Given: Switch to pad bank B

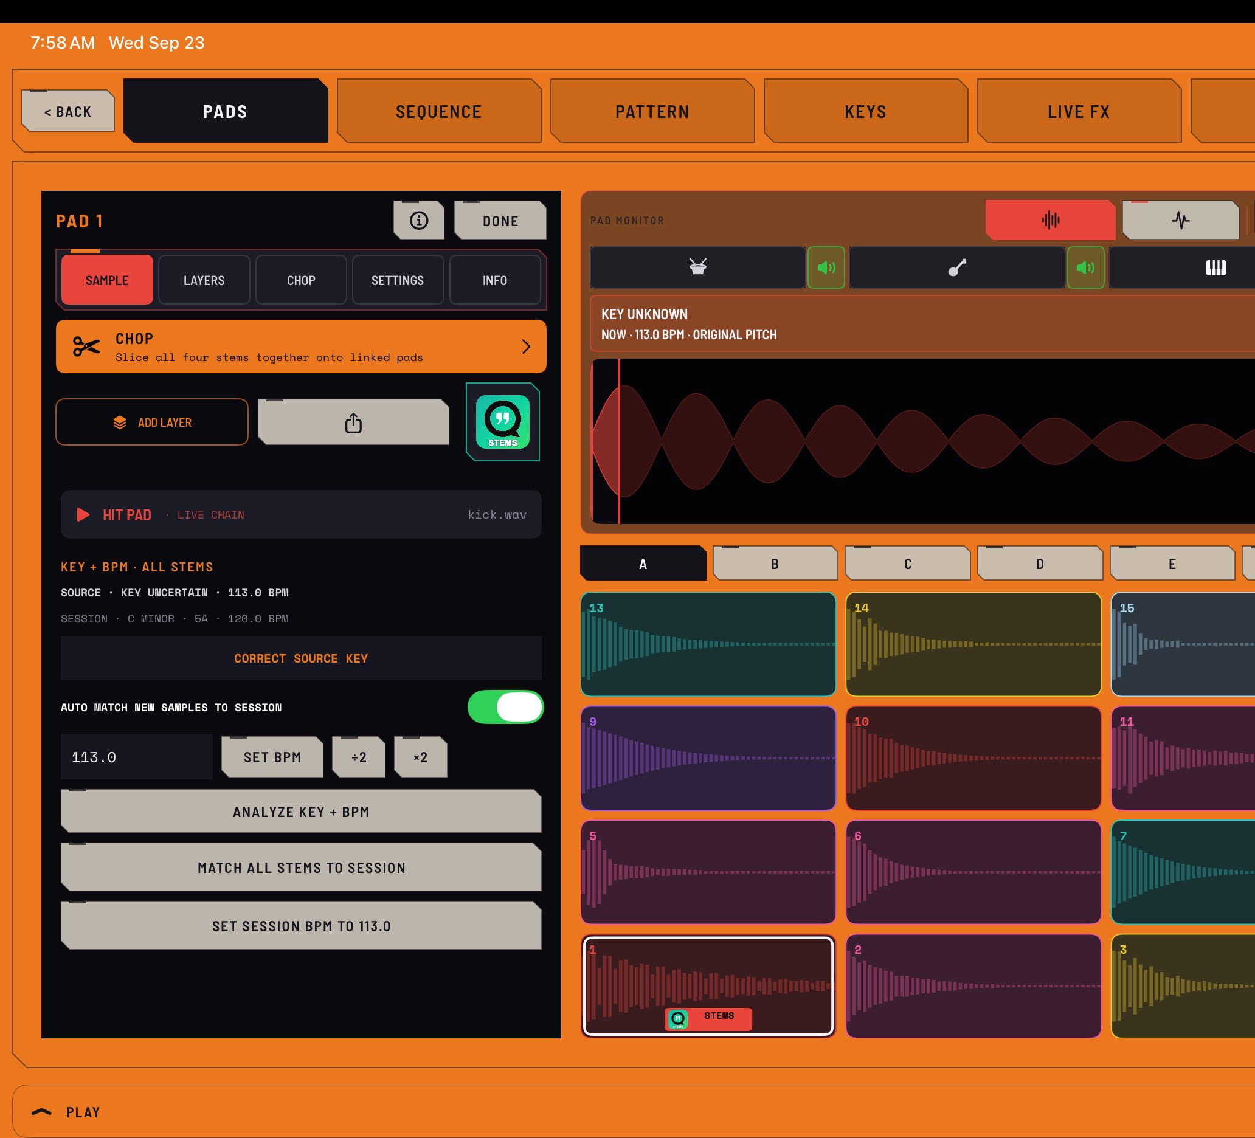Looking at the screenshot, I should pos(775,564).
